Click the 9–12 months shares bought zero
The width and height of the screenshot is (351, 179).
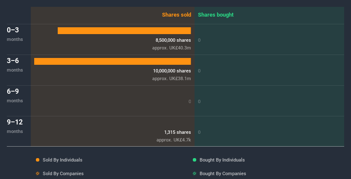pos(199,132)
